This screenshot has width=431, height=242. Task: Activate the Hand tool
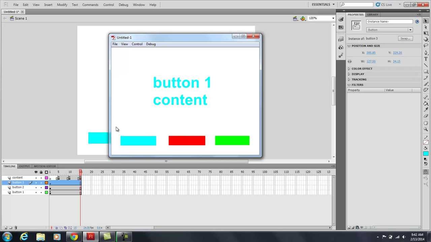(426, 123)
